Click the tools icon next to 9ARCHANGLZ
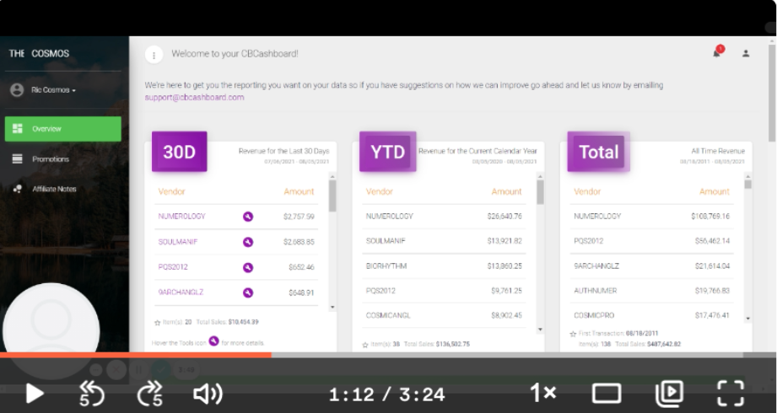The height and width of the screenshot is (413, 777). (x=248, y=292)
